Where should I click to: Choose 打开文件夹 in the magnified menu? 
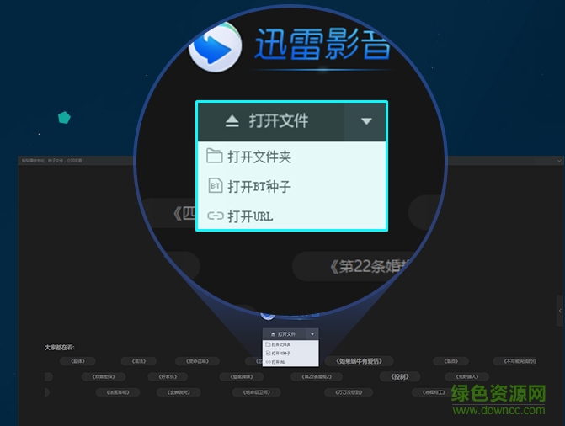click(x=292, y=157)
